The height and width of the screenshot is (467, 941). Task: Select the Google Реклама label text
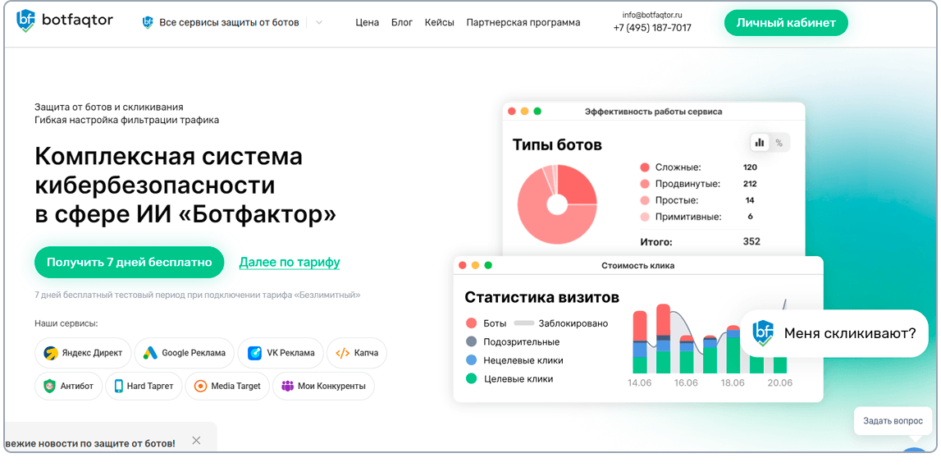click(194, 353)
